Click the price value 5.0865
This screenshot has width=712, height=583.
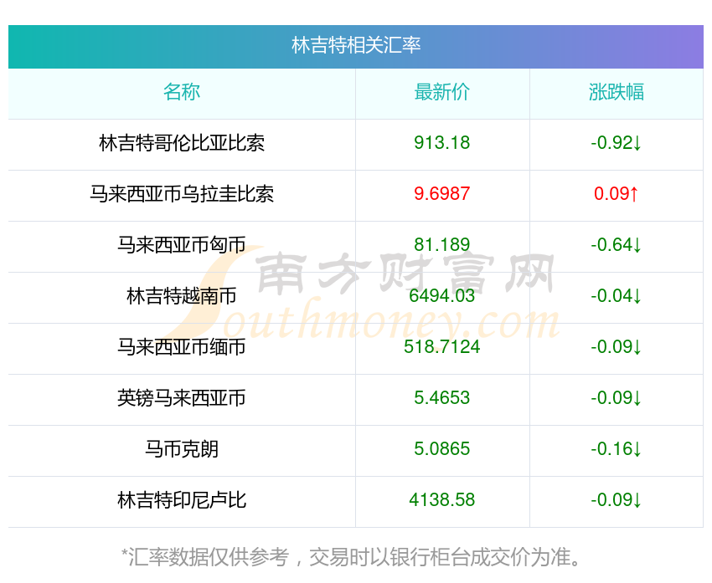pos(441,449)
